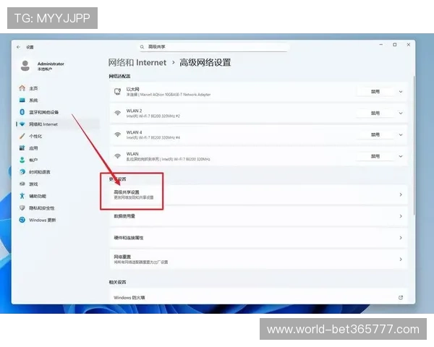This screenshot has width=434, height=347.
Task: Open 高级共享设置 via its right arrow
Action: pos(401,194)
